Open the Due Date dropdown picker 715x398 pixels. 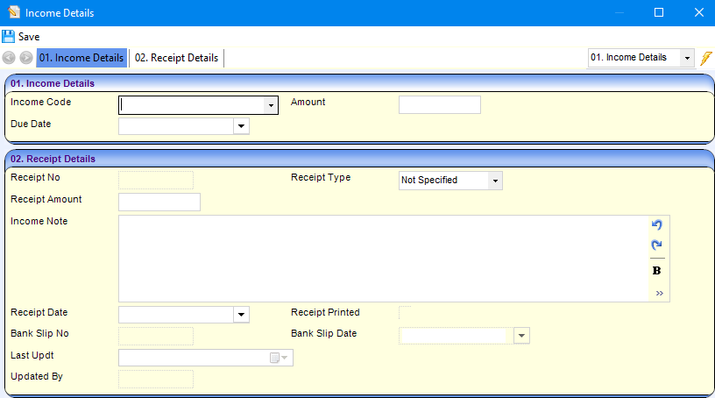pyautogui.click(x=241, y=126)
